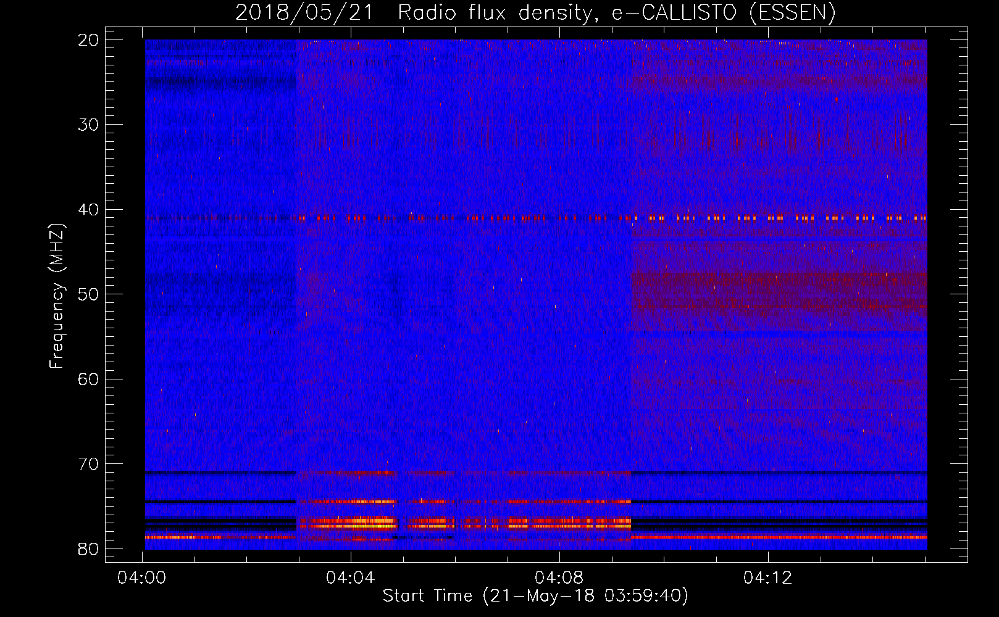
Task: Click the dotted orange line near 41 MHz
Action: click(x=535, y=218)
